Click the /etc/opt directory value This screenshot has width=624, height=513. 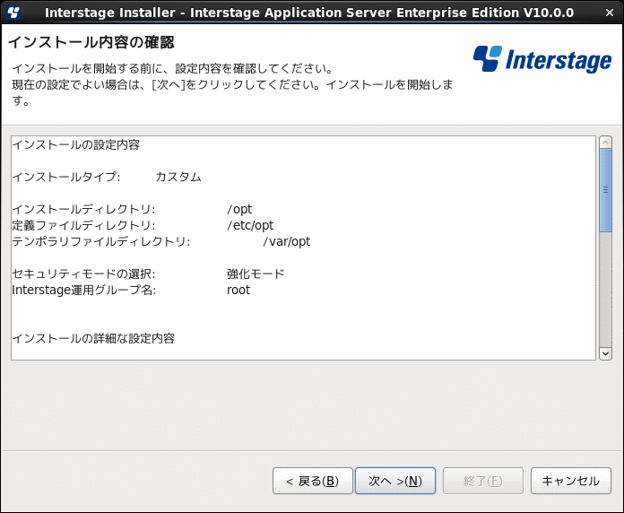click(250, 225)
